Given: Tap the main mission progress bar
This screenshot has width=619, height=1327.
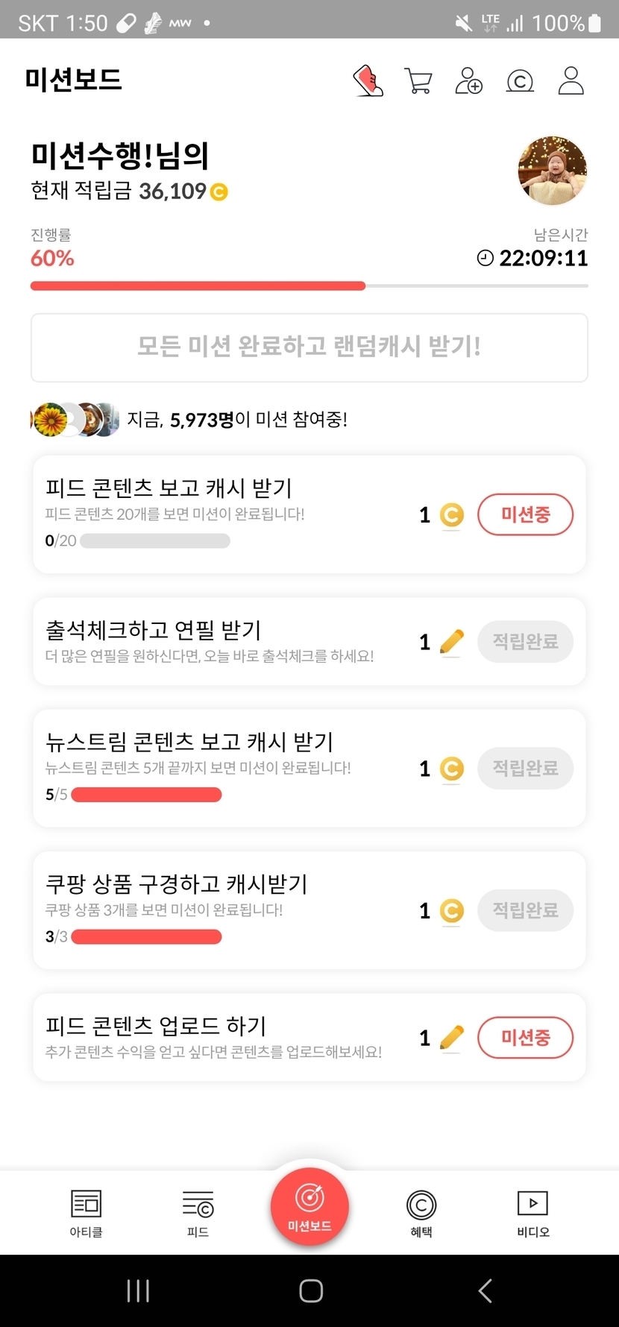Looking at the screenshot, I should (309, 286).
